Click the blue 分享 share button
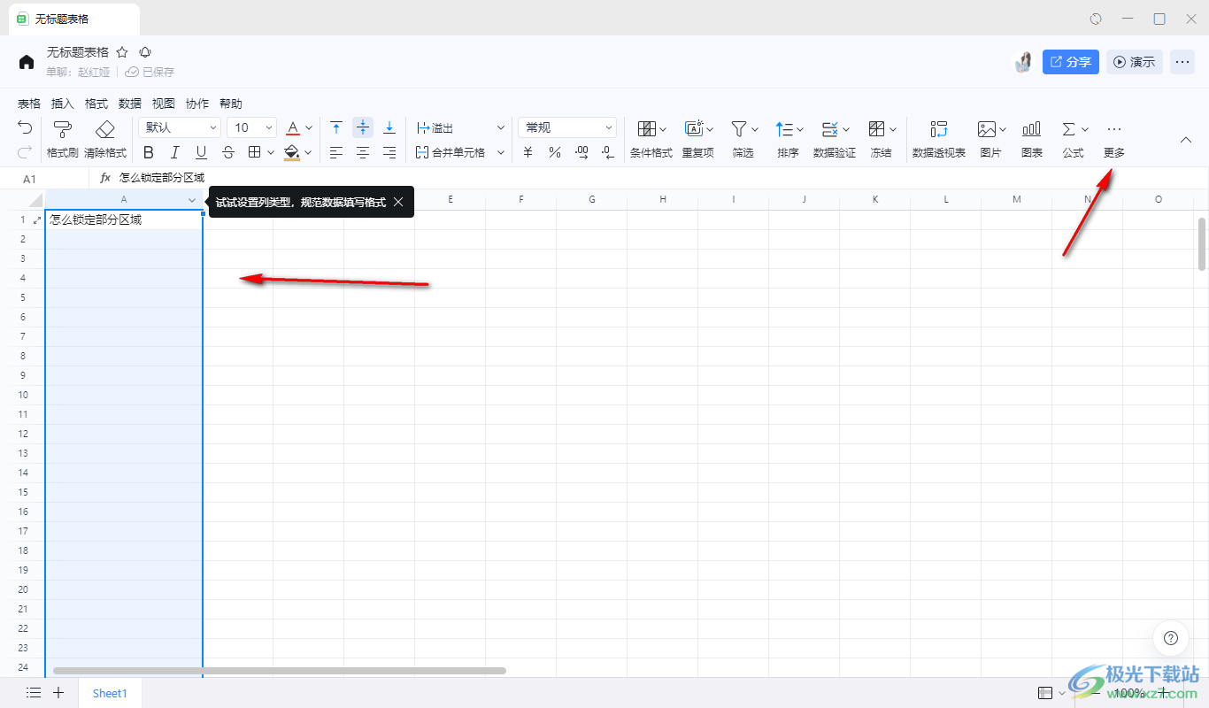 pyautogui.click(x=1071, y=62)
